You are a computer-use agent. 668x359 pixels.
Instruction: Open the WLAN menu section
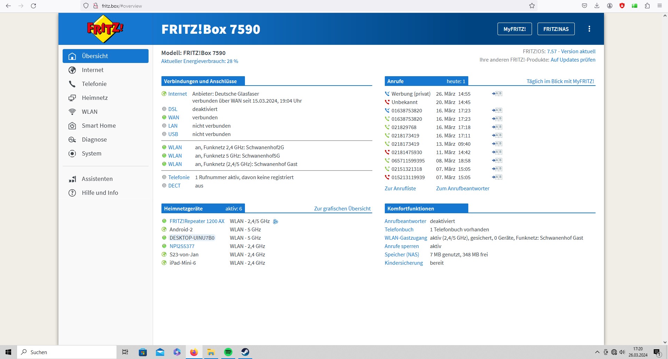coord(105,112)
